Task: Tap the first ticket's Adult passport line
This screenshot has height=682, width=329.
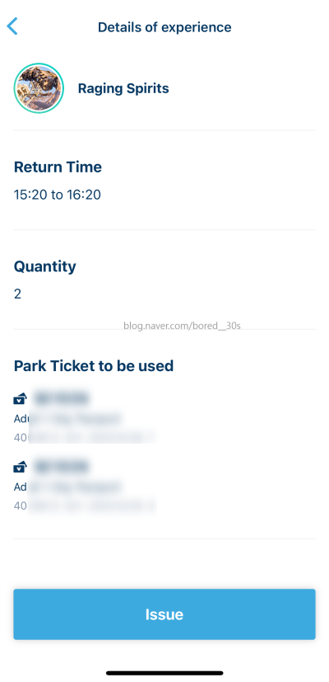Action: 67,419
